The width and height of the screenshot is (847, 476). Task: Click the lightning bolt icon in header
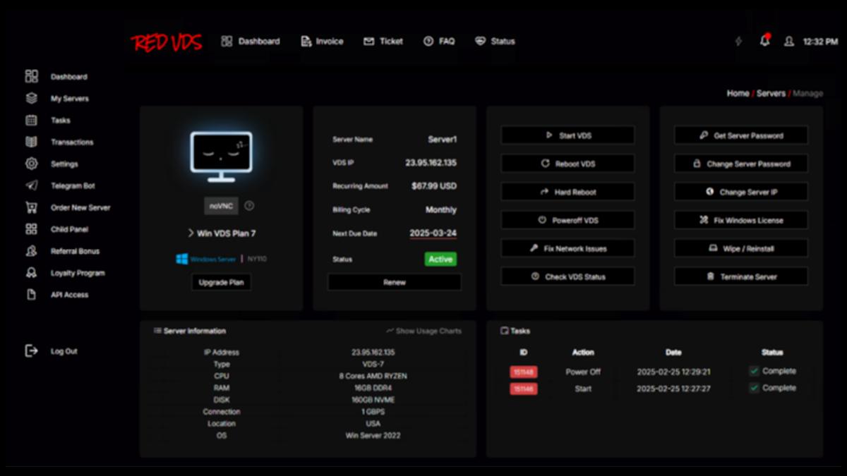pyautogui.click(x=738, y=42)
